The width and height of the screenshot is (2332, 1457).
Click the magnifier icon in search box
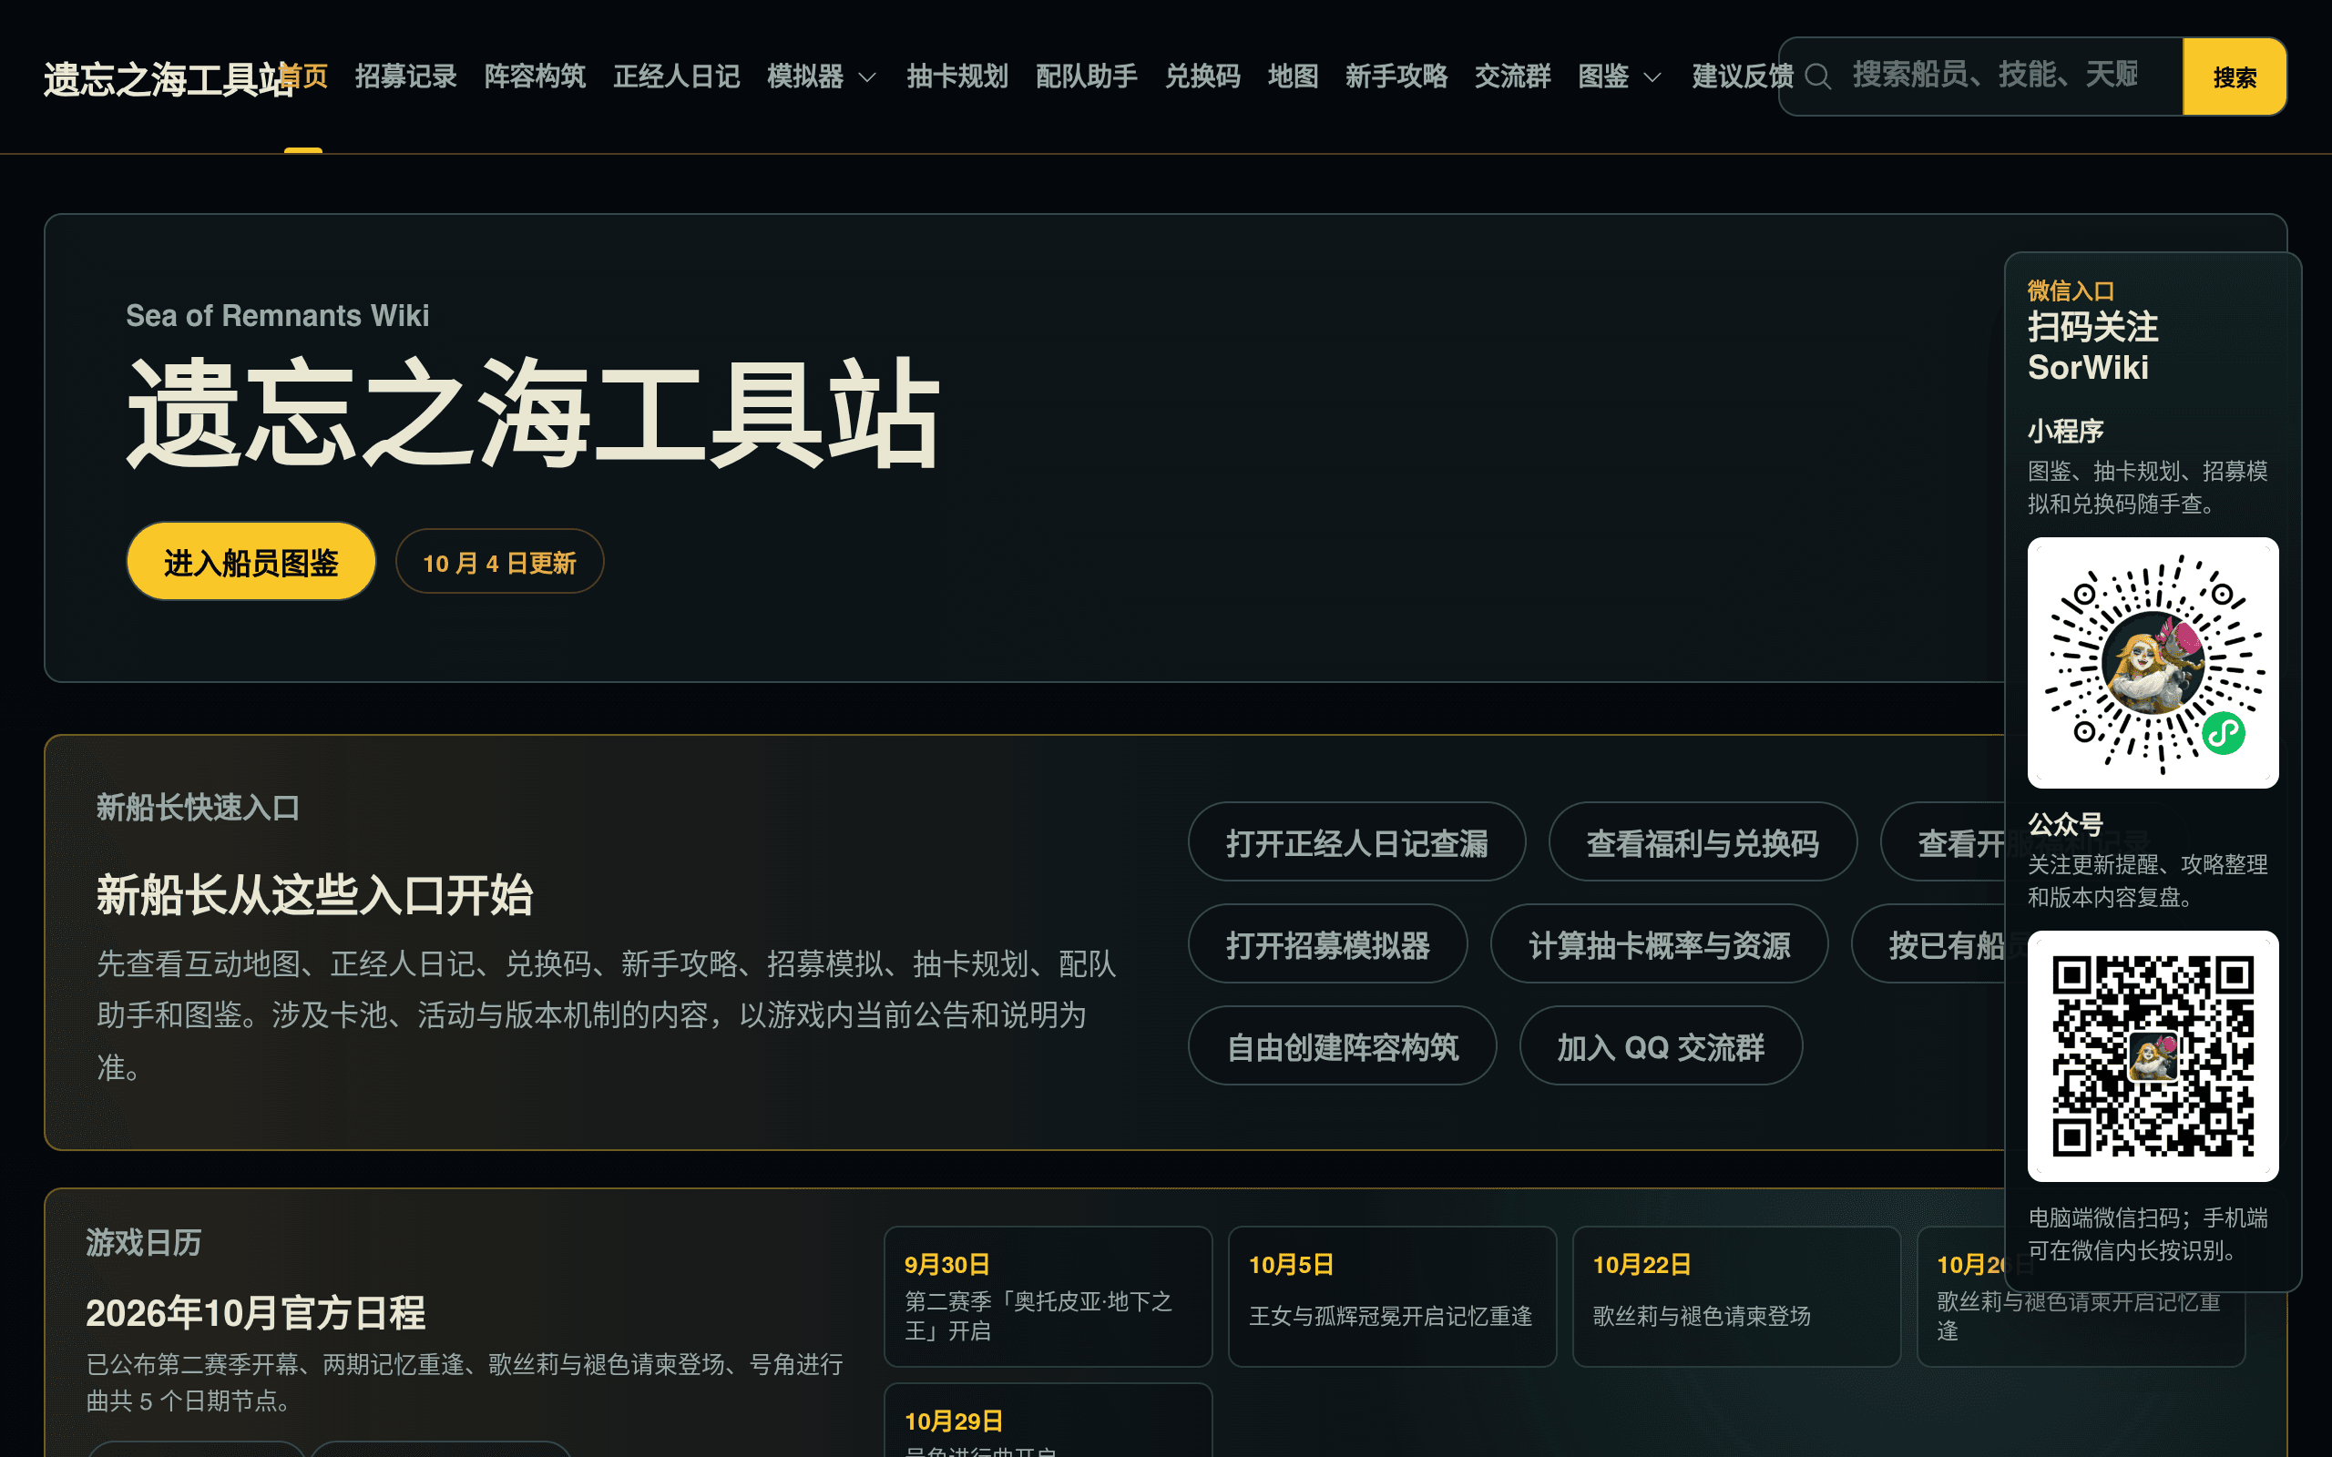tap(1817, 76)
